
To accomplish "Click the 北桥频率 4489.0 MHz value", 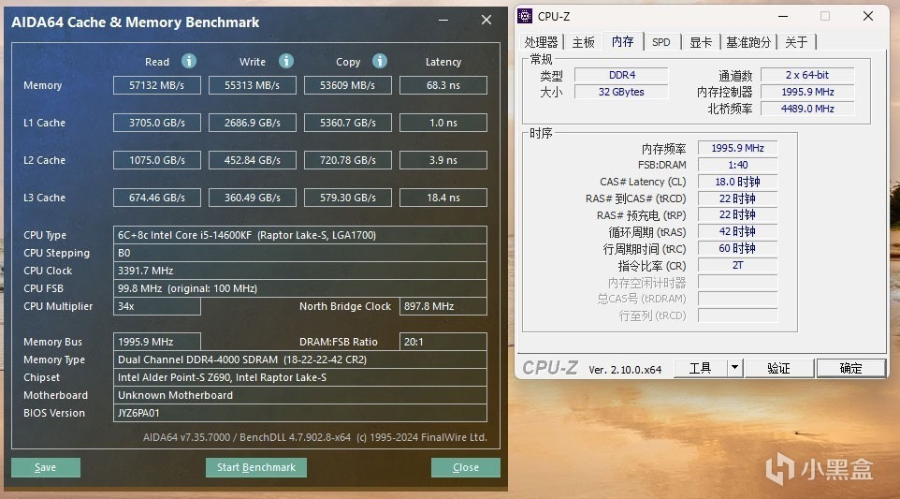I will pos(807,108).
